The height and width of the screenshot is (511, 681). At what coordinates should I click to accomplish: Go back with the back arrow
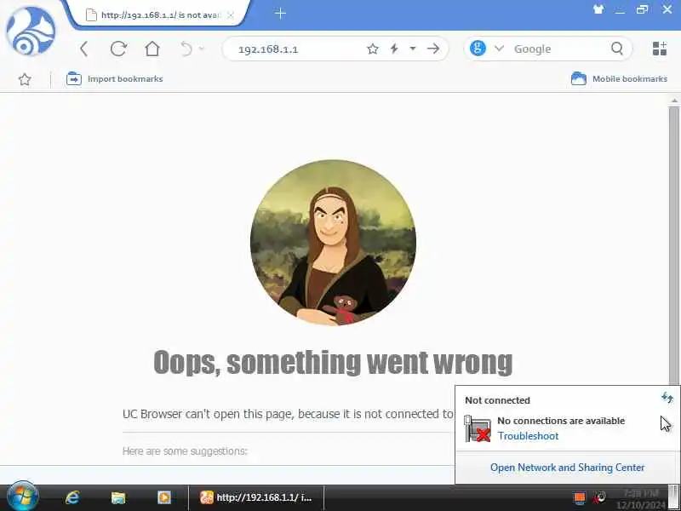coord(83,49)
